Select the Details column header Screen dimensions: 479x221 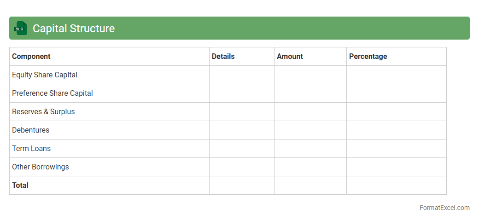pyautogui.click(x=223, y=57)
